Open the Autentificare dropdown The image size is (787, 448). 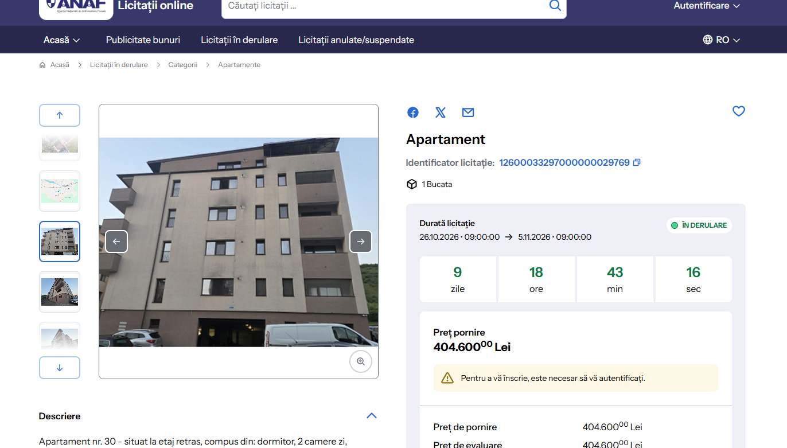coord(707,6)
